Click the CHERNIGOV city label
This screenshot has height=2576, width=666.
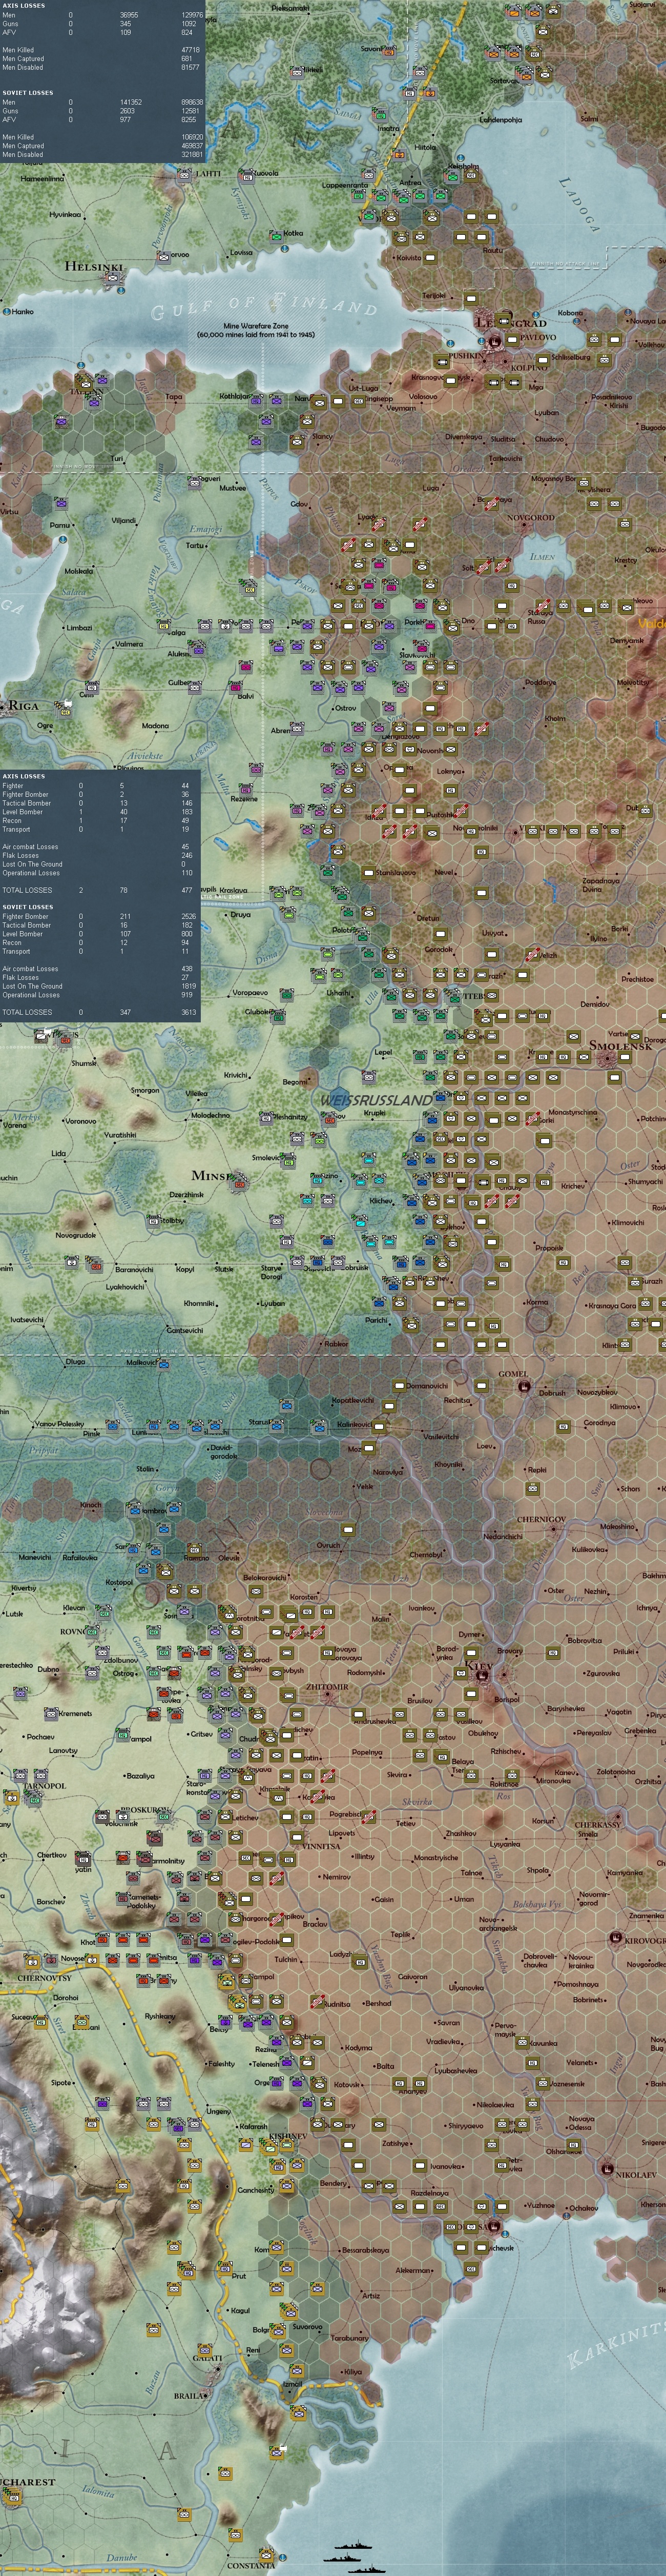point(542,1519)
